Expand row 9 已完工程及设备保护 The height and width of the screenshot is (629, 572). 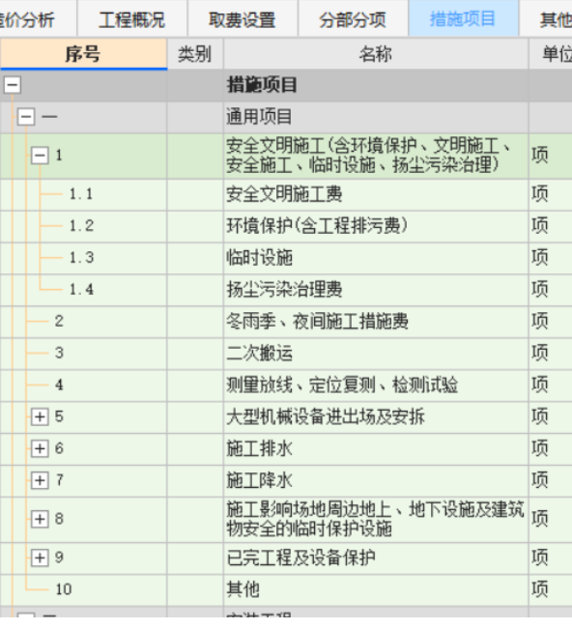(40, 558)
